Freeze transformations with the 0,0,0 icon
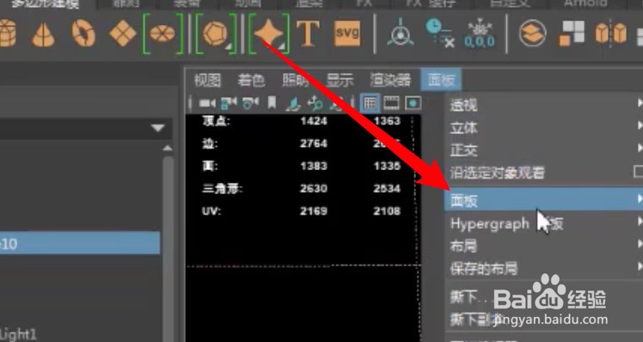The height and width of the screenshot is (342, 643). (480, 34)
